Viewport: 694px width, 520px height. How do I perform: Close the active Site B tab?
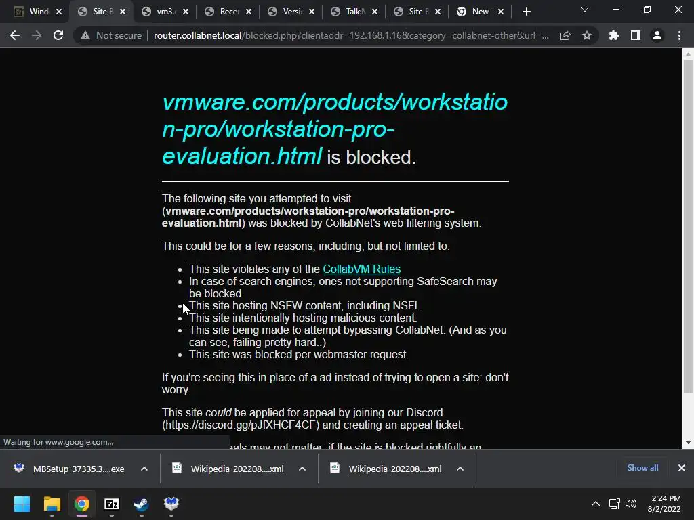(123, 12)
